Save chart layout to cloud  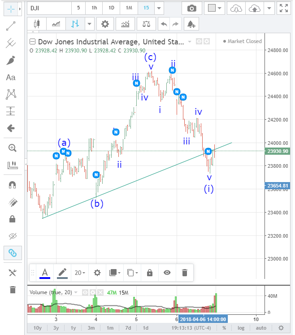[x=255, y=8]
